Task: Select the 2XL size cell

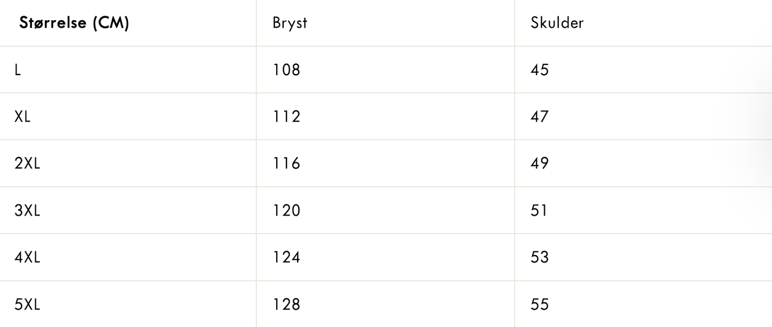Action: [27, 163]
